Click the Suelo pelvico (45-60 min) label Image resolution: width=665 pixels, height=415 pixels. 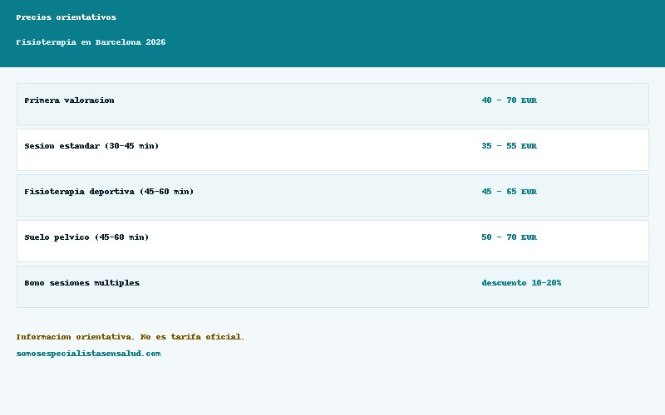pyautogui.click(x=86, y=237)
